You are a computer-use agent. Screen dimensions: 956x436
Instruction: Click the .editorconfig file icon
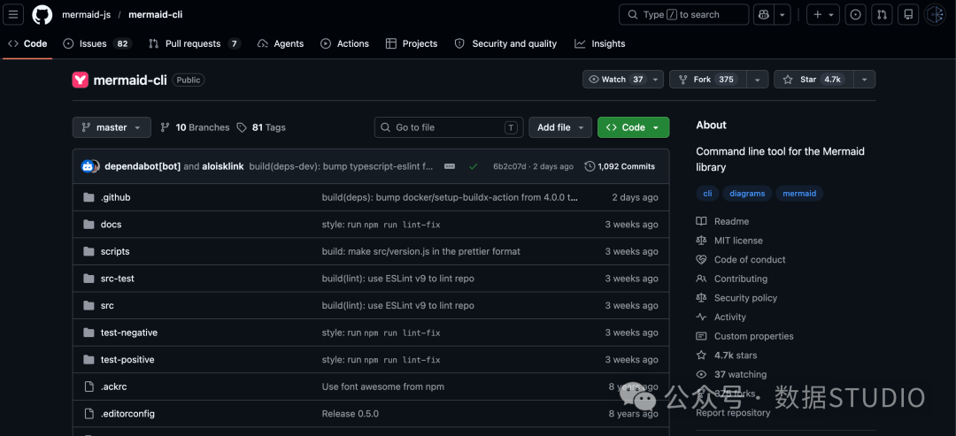click(x=89, y=414)
